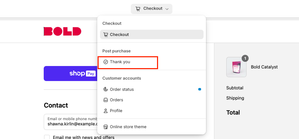299x139 pixels.
Task: Click the cart icon in Checkout dropdown button
Action: click(x=138, y=9)
